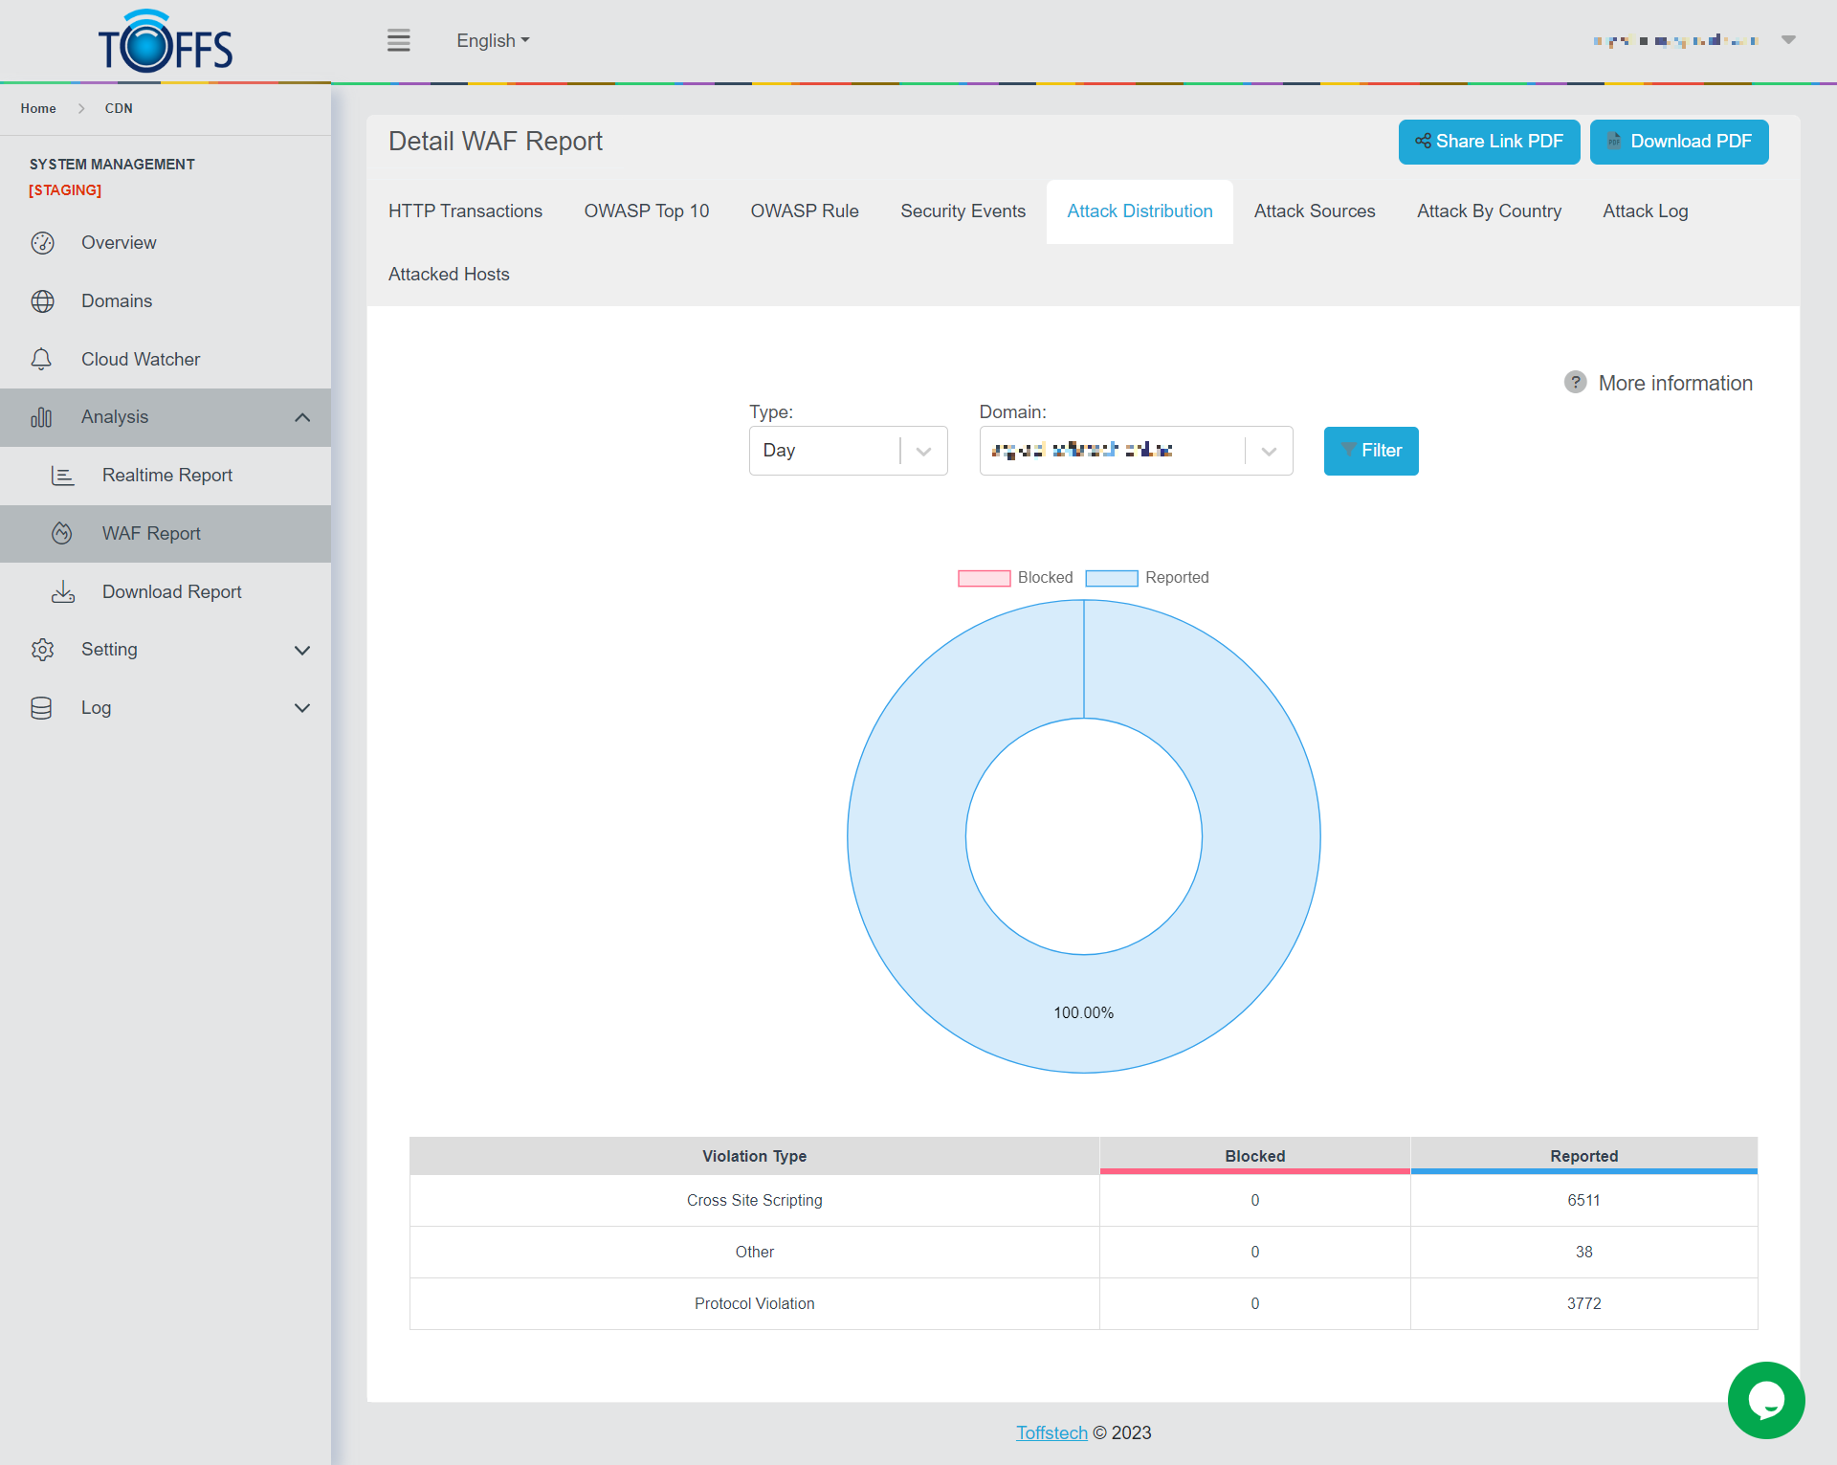Toggle Blocked series in chart legend

tap(1015, 578)
